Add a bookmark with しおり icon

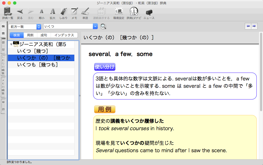(x=63, y=12)
